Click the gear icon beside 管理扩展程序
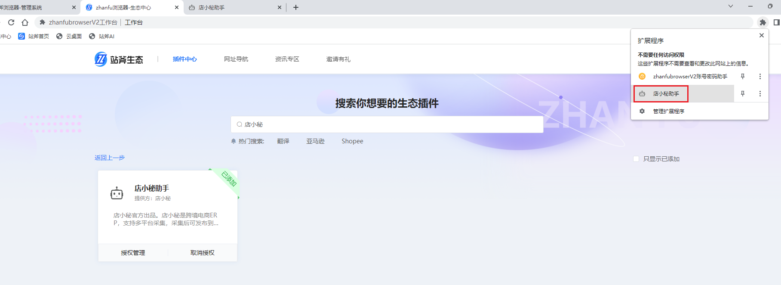The width and height of the screenshot is (781, 285). [x=642, y=111]
